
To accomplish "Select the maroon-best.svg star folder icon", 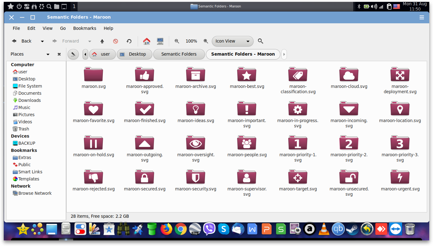I will (247, 75).
